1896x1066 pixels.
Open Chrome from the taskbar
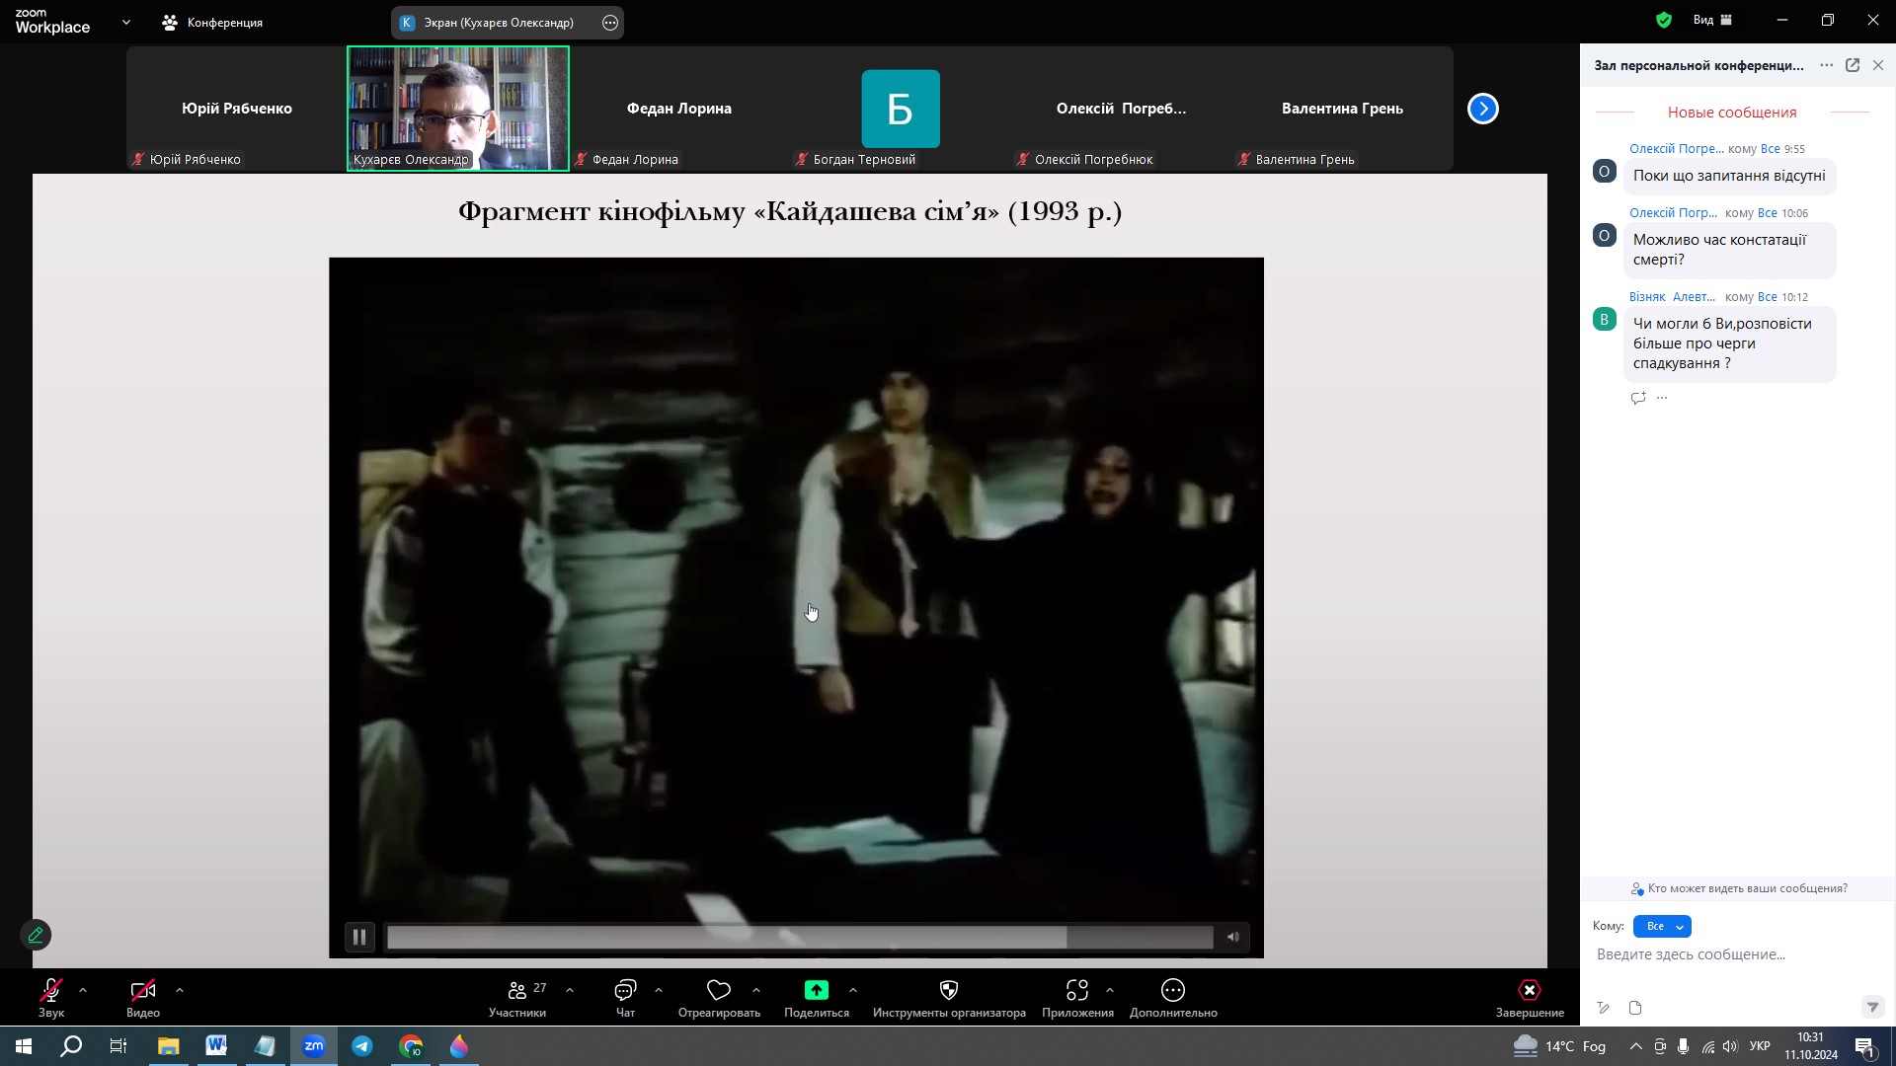coord(411,1046)
